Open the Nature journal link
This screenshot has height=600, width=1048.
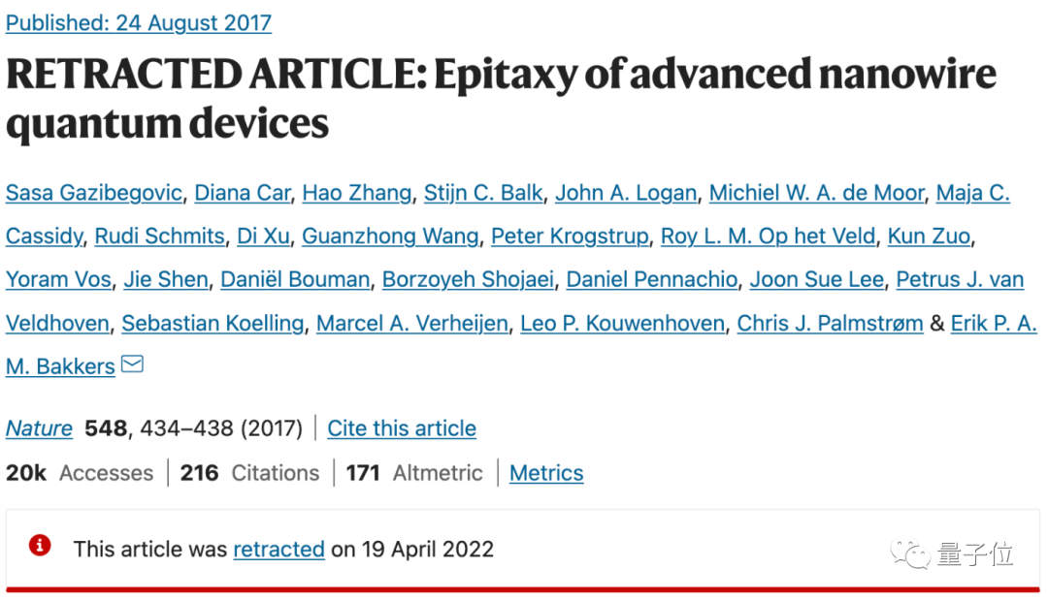40,428
